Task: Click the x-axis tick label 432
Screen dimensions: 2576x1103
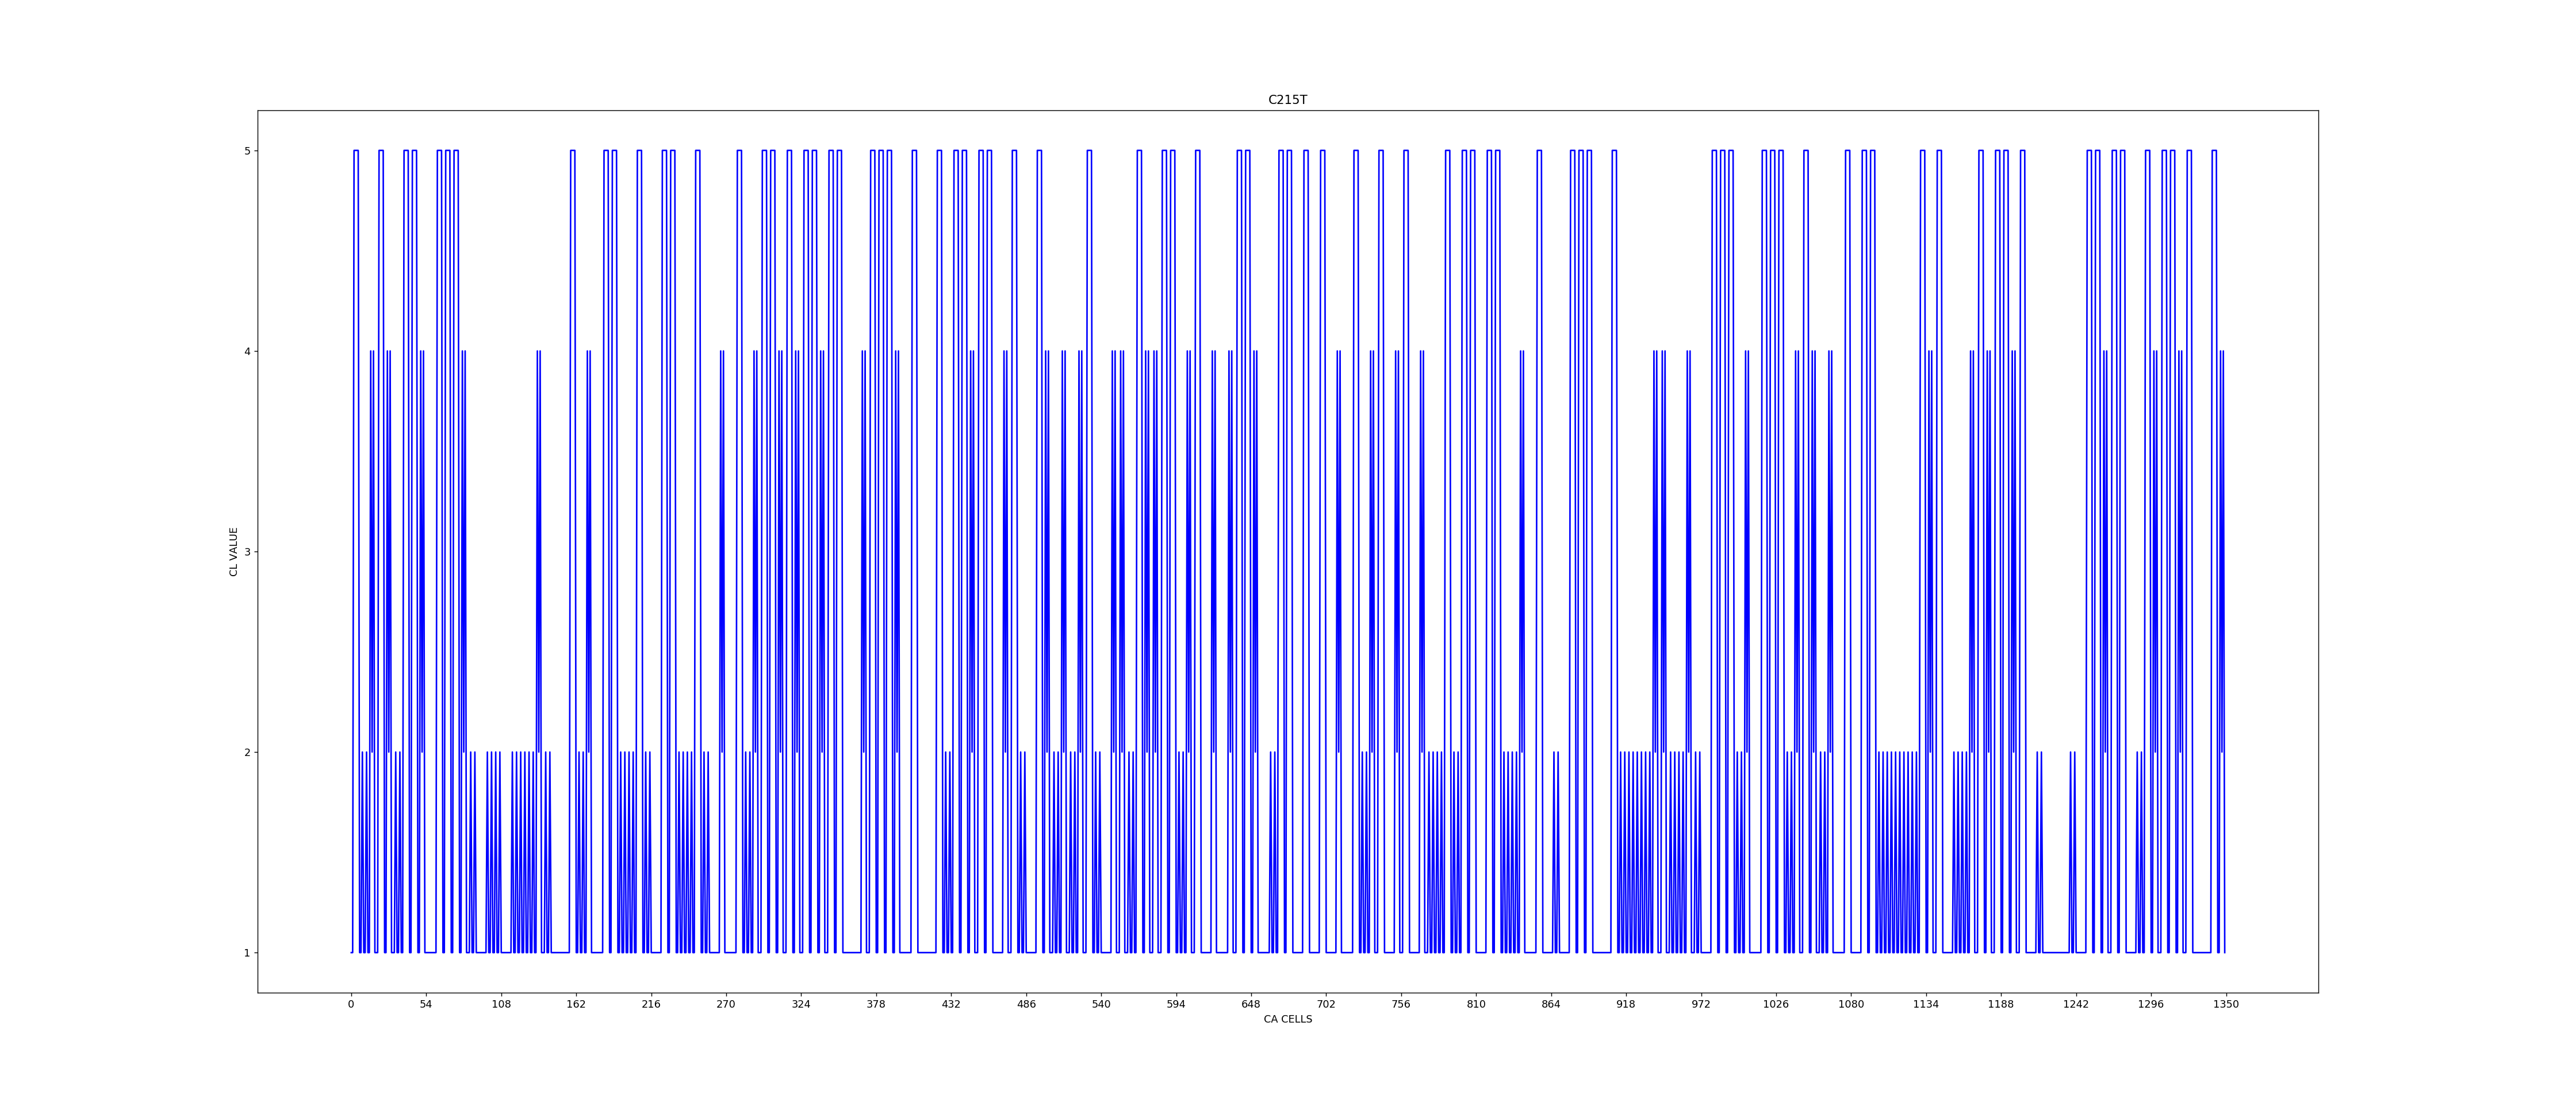Action: pyautogui.click(x=951, y=1004)
